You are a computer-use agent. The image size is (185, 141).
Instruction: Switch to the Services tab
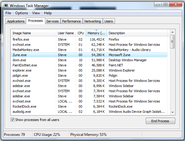(52, 21)
